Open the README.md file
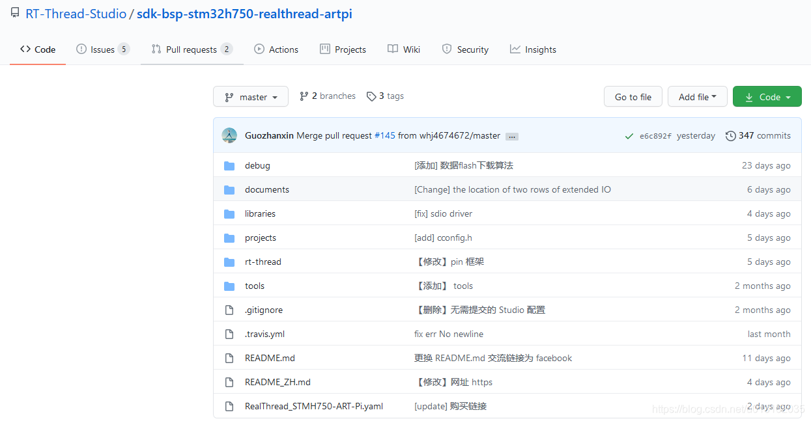 (270, 359)
